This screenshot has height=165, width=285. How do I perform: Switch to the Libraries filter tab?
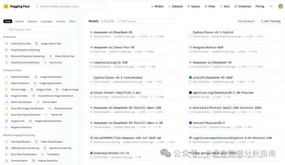(x=19, y=21)
